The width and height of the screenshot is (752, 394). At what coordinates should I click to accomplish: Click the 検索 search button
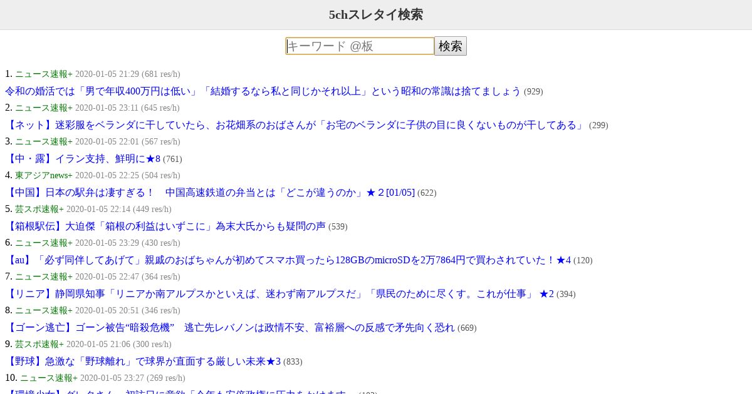pos(451,46)
